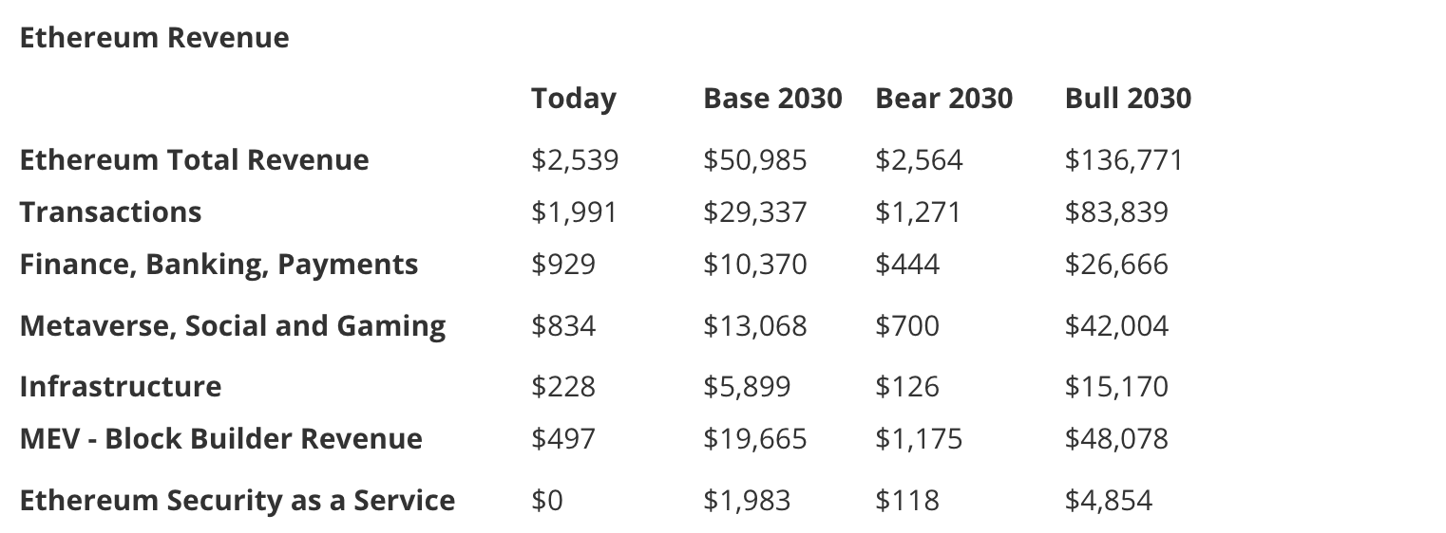Viewport: 1446px width, 533px height.
Task: Click the Transactions row label
Action: point(110,211)
